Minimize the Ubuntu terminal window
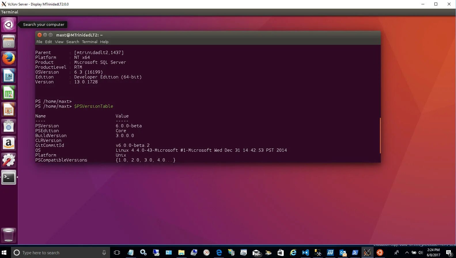 (45, 35)
